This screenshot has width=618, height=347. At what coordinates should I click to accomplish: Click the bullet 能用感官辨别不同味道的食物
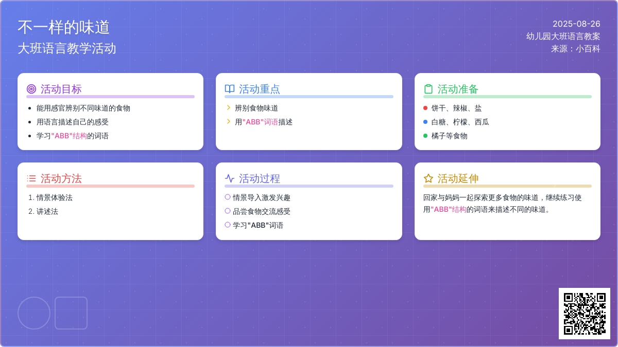pyautogui.click(x=83, y=108)
